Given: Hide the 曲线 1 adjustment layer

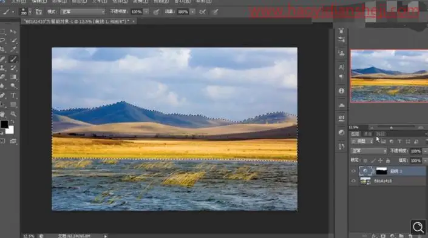Looking at the screenshot, I should (x=353, y=171).
